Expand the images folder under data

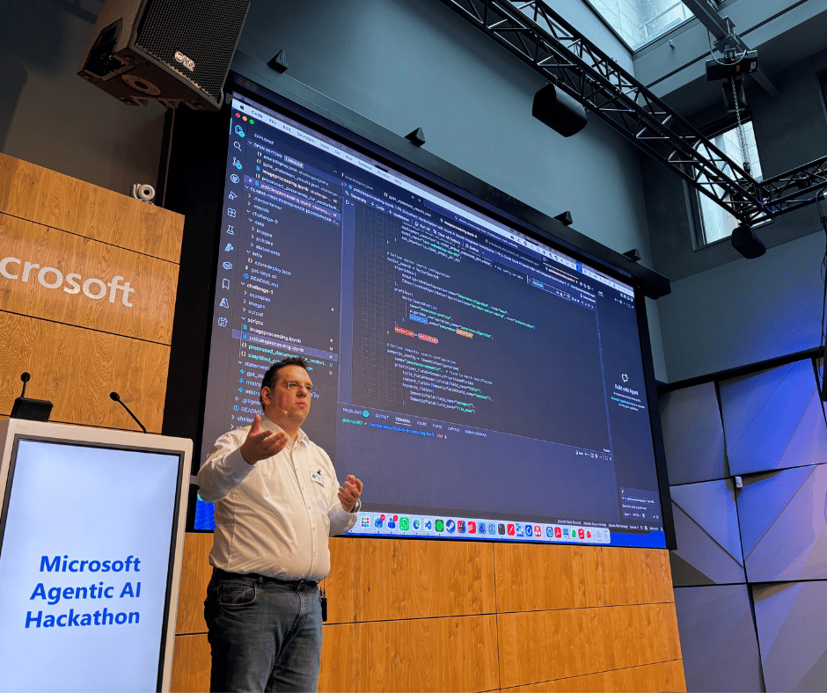262,232
